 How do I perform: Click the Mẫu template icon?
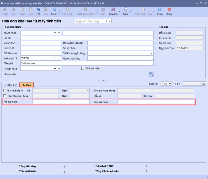tap(125, 10)
